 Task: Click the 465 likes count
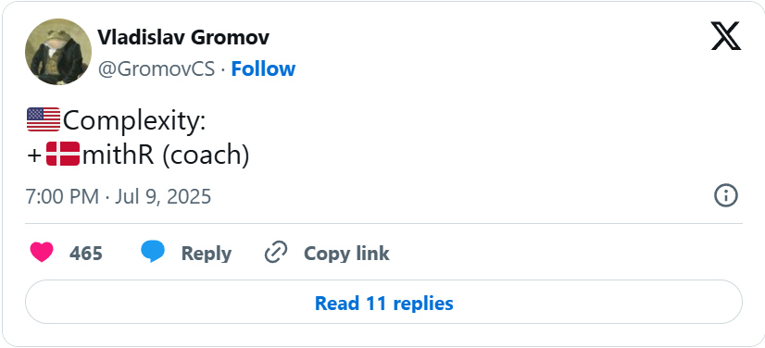(86, 254)
